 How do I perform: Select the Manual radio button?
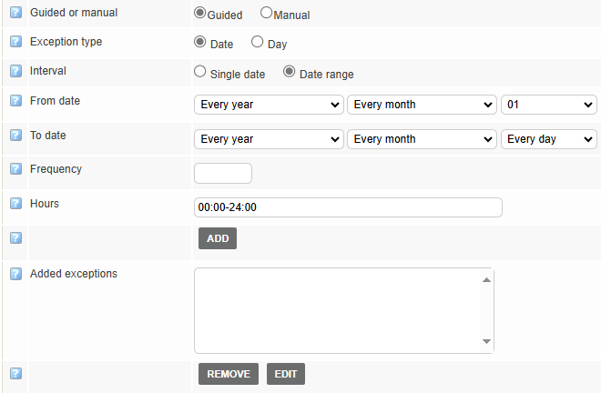(x=267, y=14)
